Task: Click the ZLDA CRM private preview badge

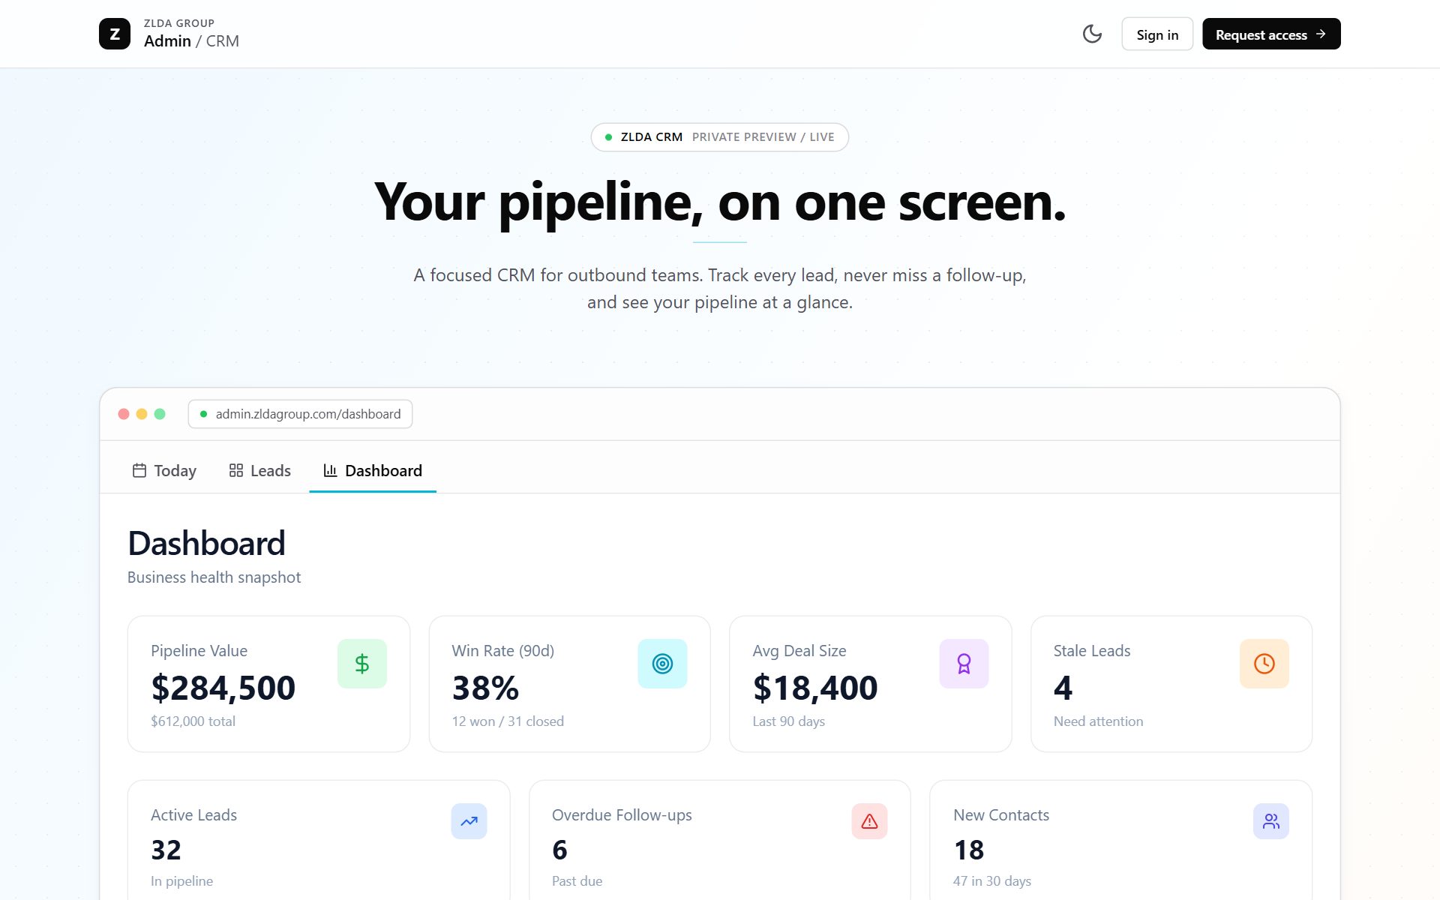Action: 720,137
